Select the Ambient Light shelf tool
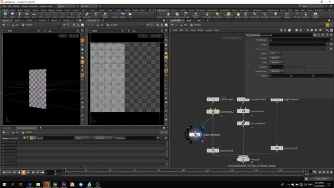Screen dimensions: 334x188 (276, 15)
